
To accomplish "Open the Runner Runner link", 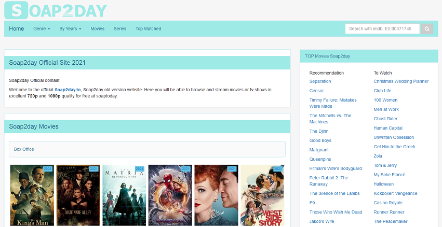I will (x=389, y=212).
